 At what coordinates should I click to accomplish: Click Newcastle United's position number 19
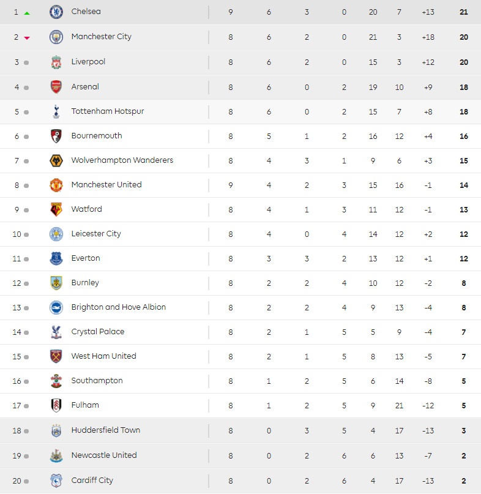[x=17, y=455]
